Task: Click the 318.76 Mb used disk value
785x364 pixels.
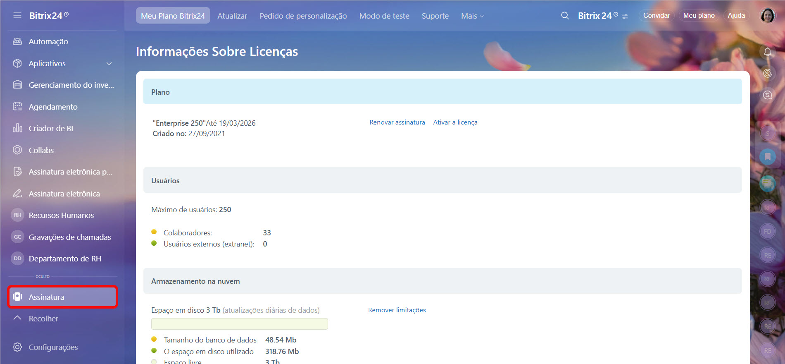Action: click(x=282, y=351)
